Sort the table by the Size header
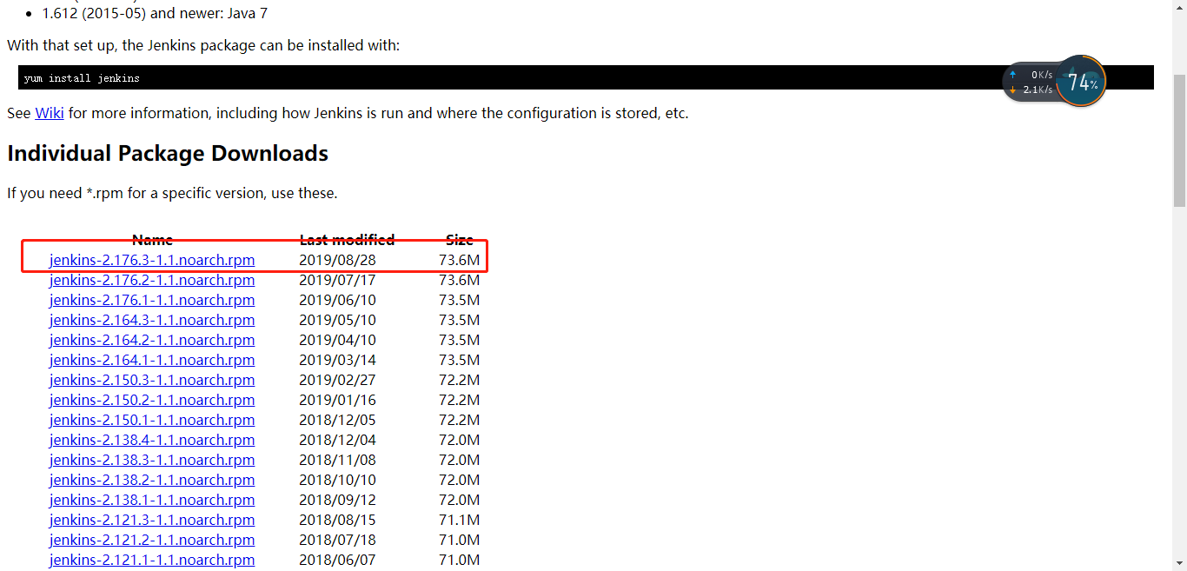The height and width of the screenshot is (571, 1187). coord(460,239)
